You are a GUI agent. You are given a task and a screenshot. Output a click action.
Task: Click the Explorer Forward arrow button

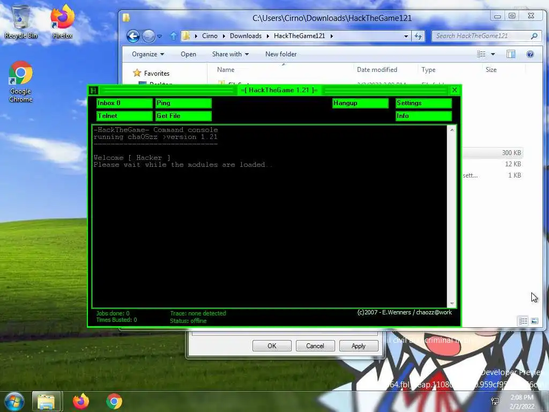pyautogui.click(x=149, y=36)
